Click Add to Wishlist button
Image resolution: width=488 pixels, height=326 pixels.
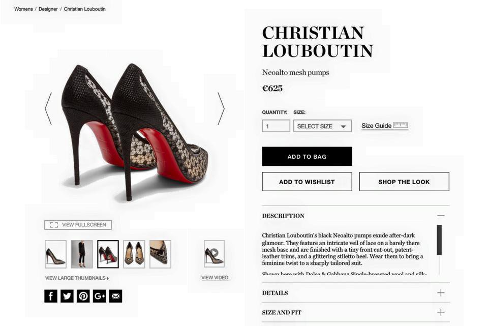307,182
